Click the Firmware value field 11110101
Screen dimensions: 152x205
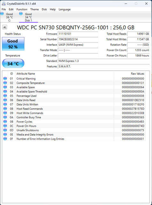tap(78, 34)
